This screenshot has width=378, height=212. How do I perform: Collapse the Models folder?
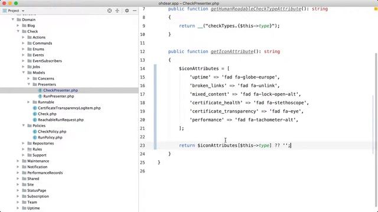pyautogui.click(x=24, y=72)
